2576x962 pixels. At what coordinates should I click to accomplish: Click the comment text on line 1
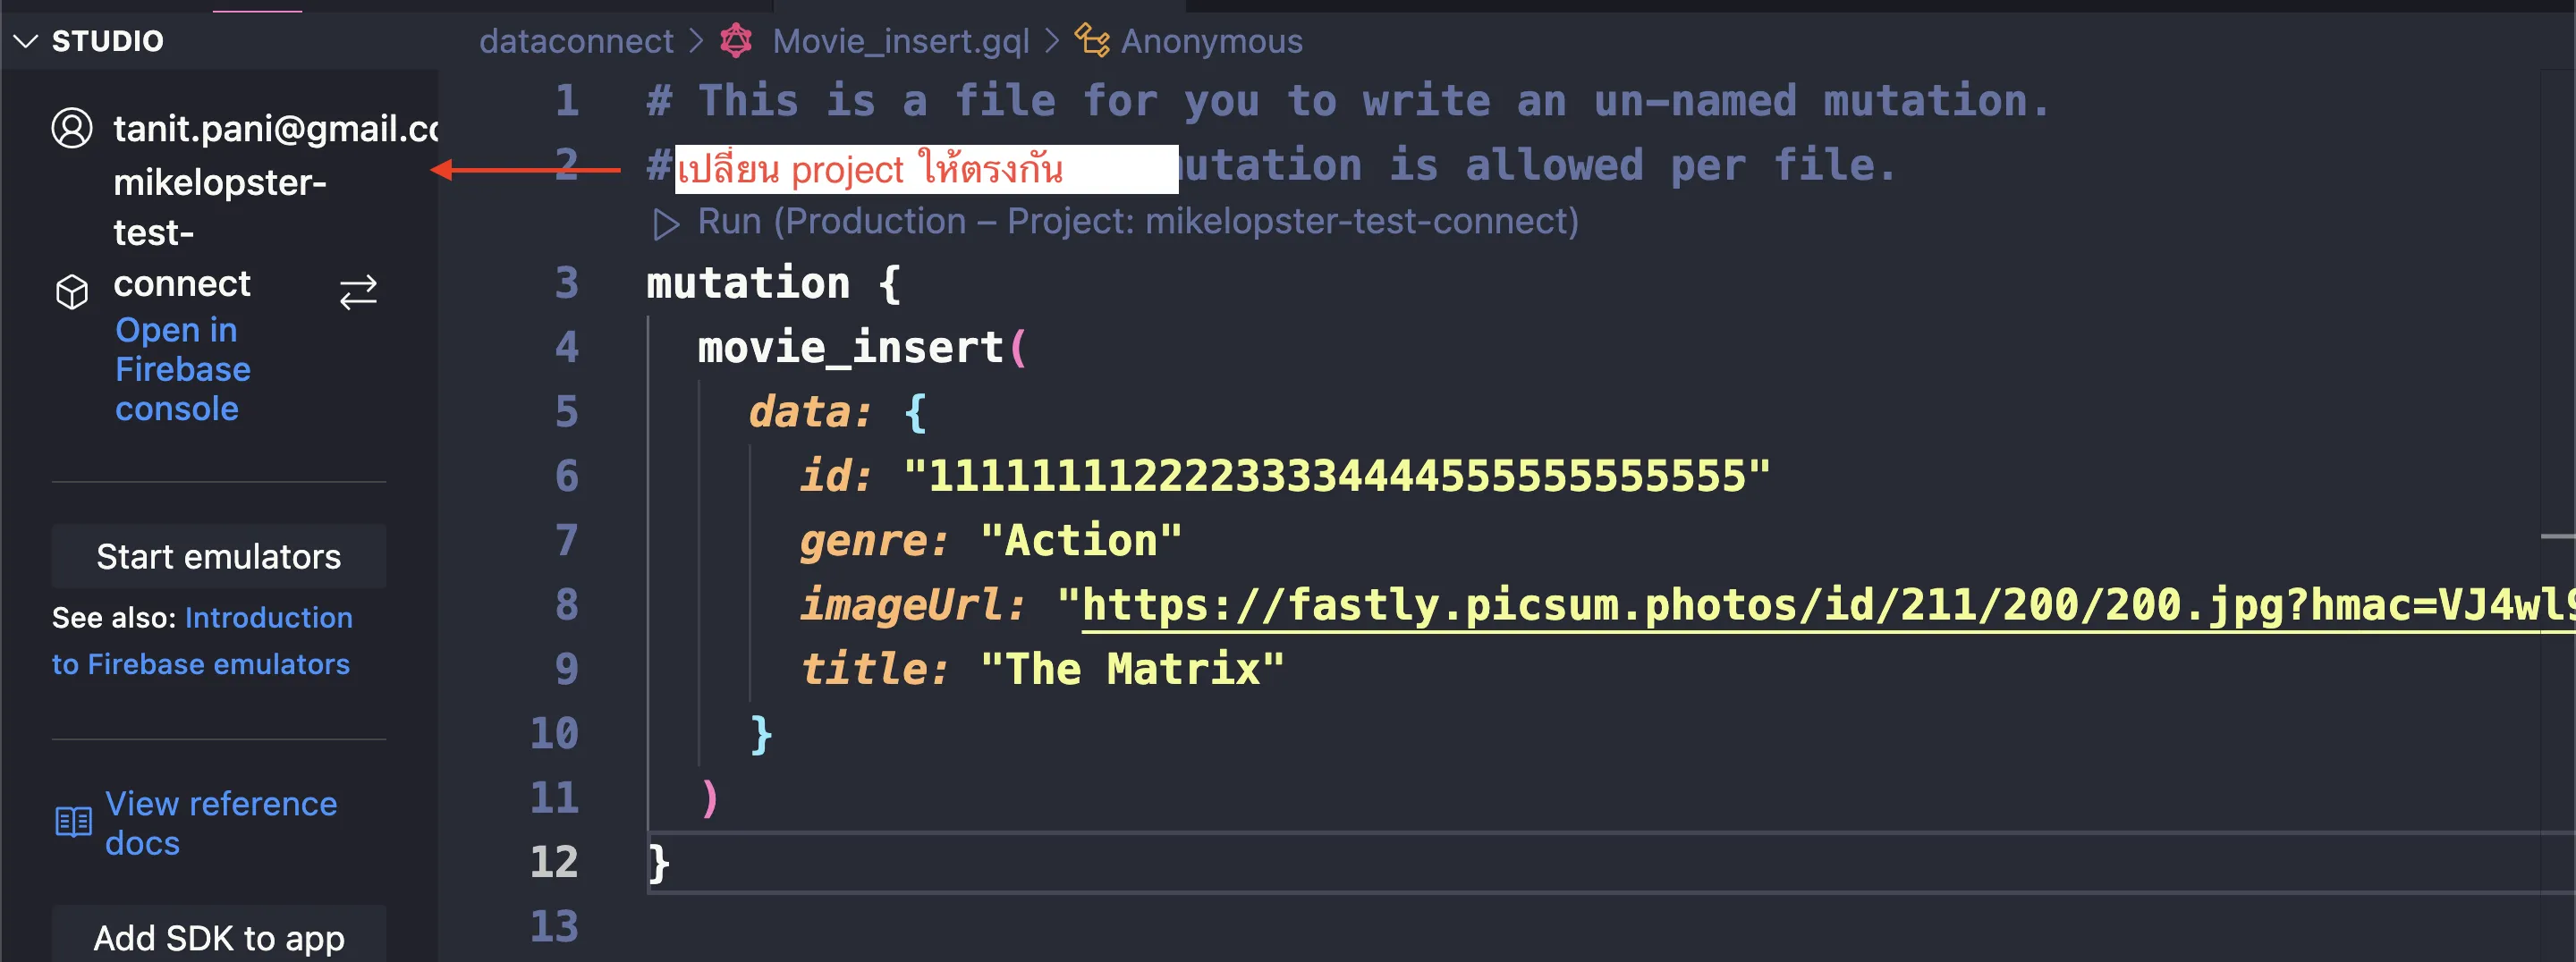[x=1348, y=101]
